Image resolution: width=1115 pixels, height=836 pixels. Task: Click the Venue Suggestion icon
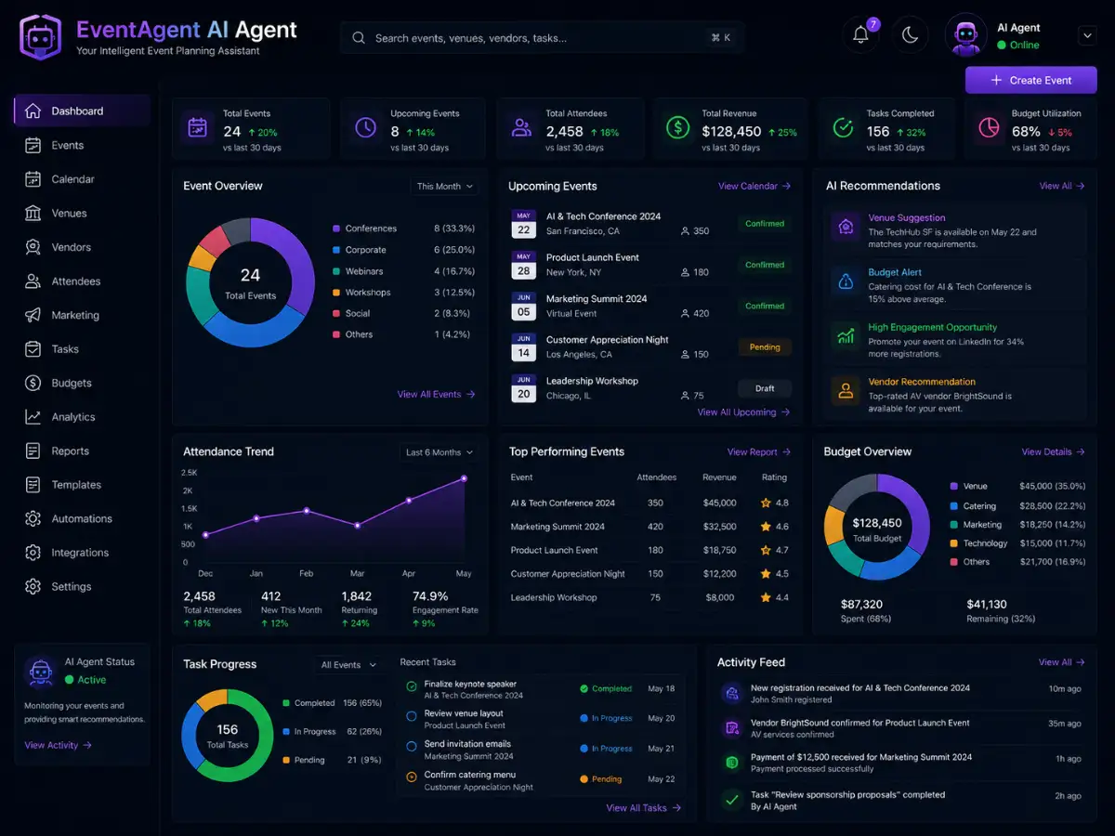pos(846,227)
